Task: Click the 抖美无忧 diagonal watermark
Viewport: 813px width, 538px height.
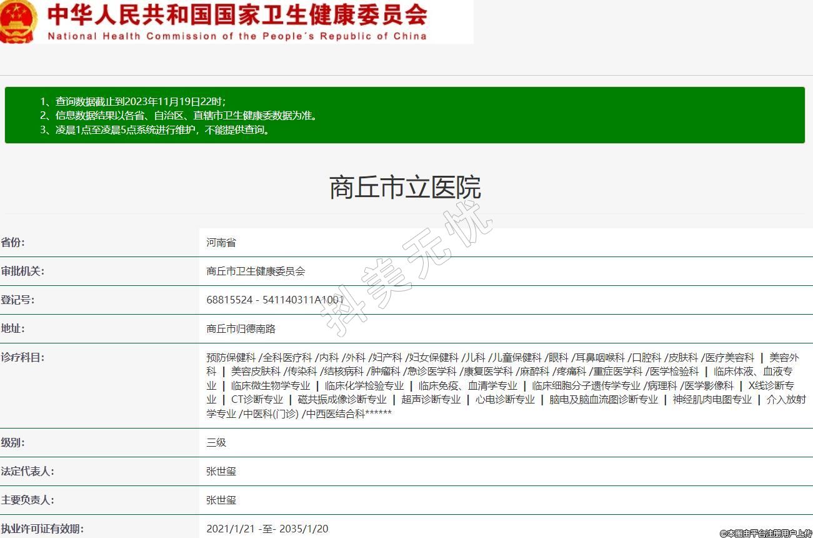Action: pos(406,269)
